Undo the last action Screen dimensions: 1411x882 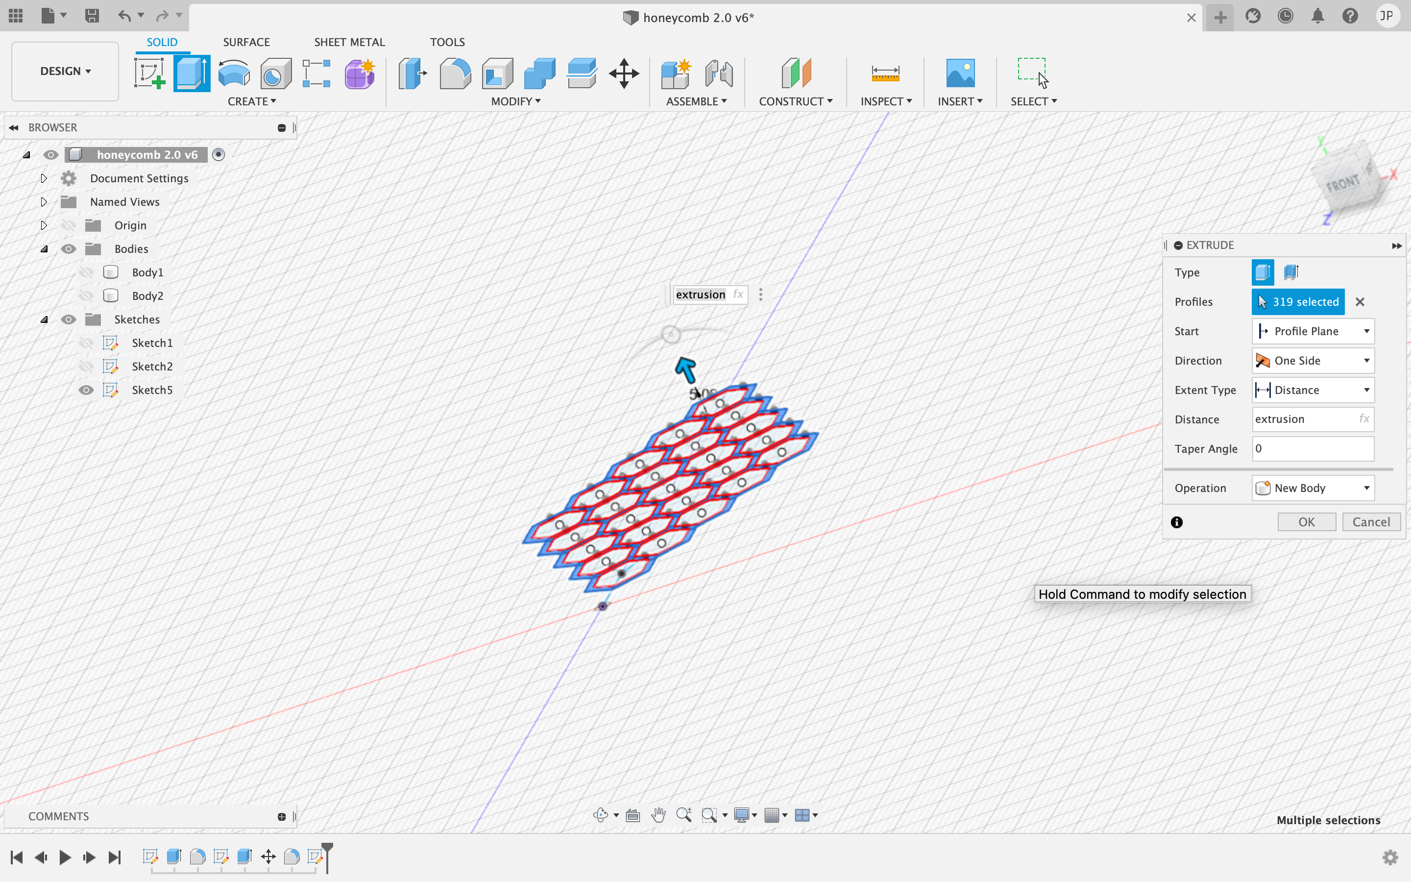tap(124, 16)
